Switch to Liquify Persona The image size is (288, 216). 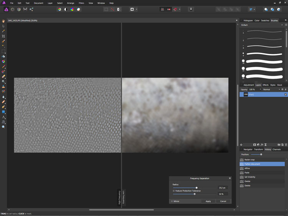pos(13,9)
